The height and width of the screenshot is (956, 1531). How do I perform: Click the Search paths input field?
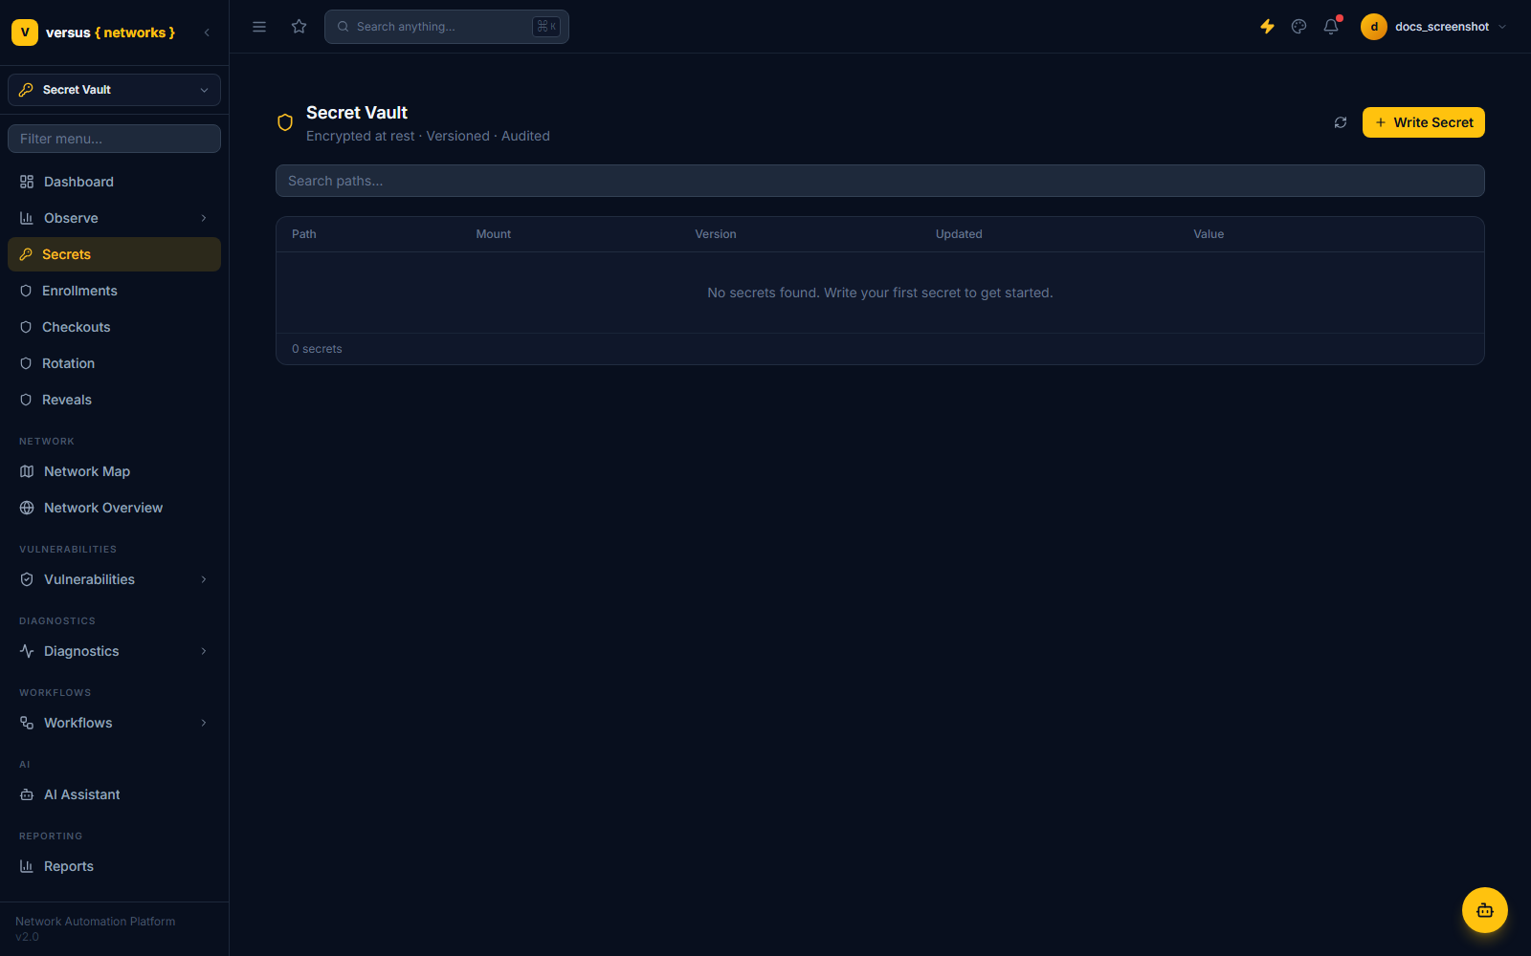pyautogui.click(x=880, y=181)
